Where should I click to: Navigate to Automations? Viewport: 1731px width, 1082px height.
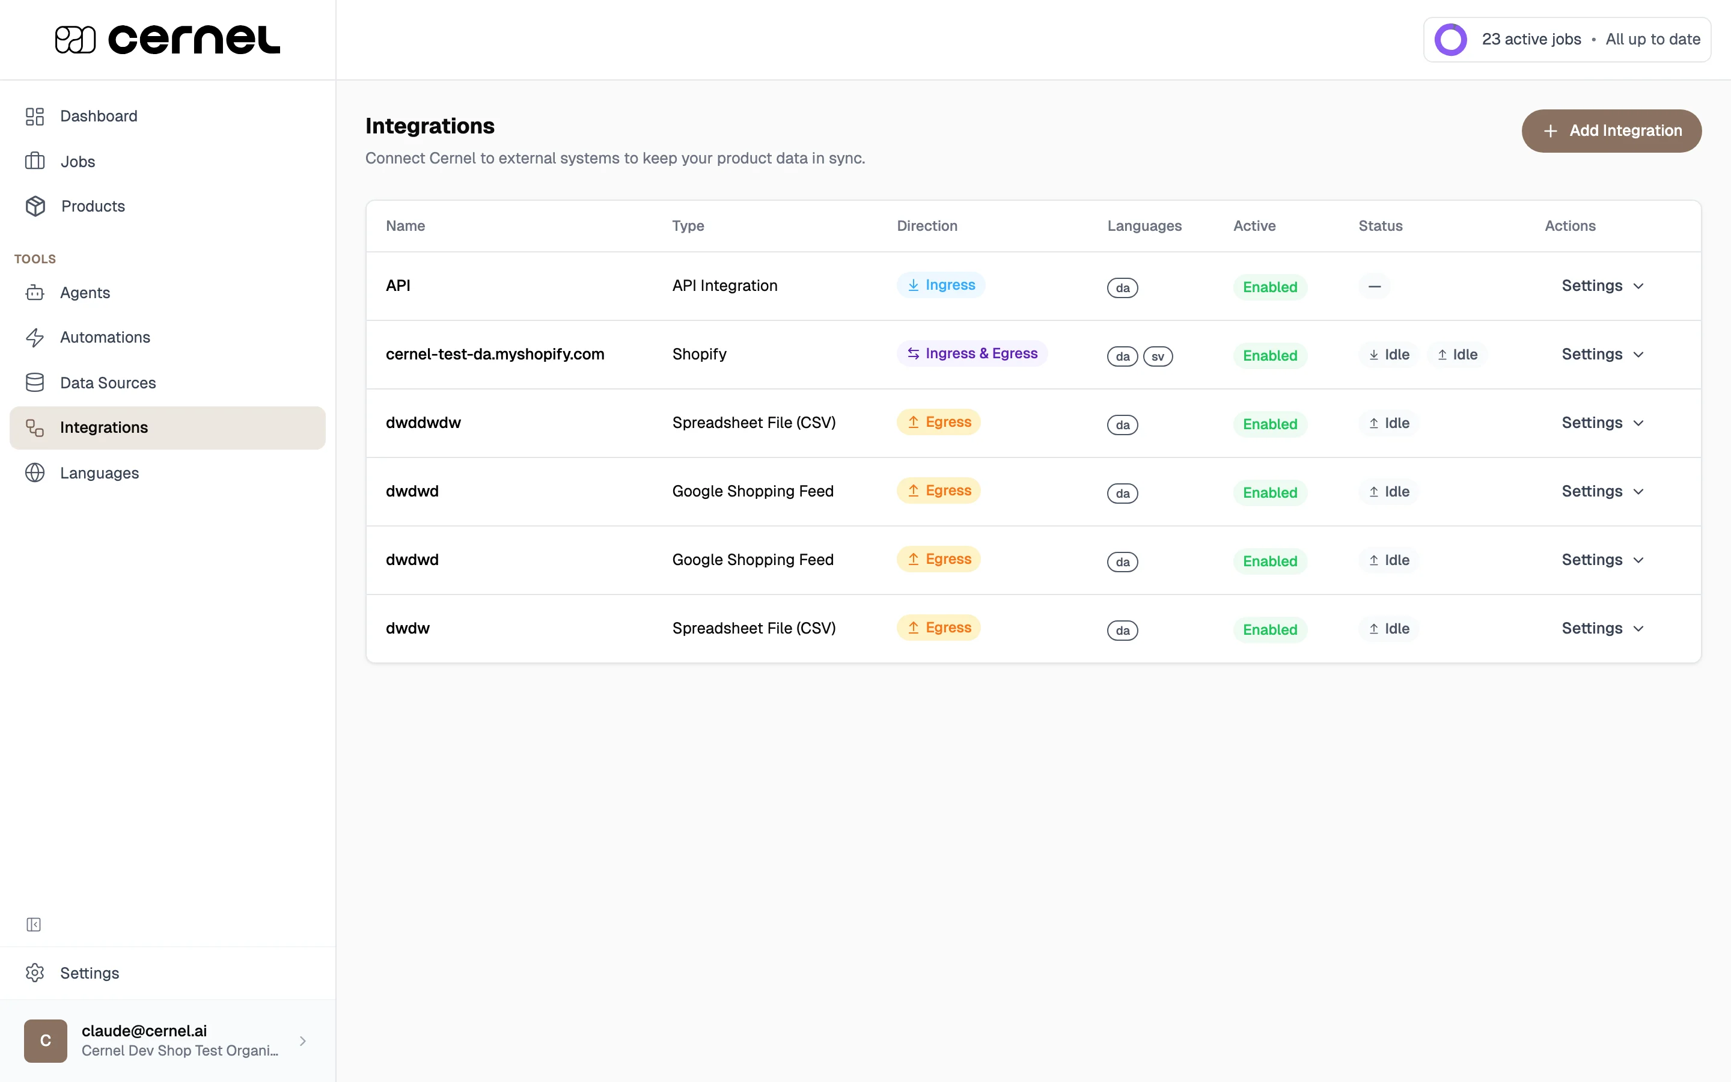coord(167,337)
